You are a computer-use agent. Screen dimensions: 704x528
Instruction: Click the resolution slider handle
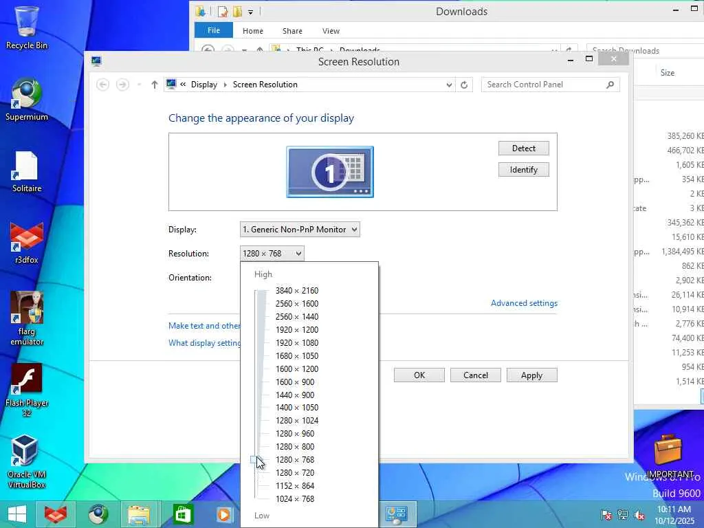(256, 459)
